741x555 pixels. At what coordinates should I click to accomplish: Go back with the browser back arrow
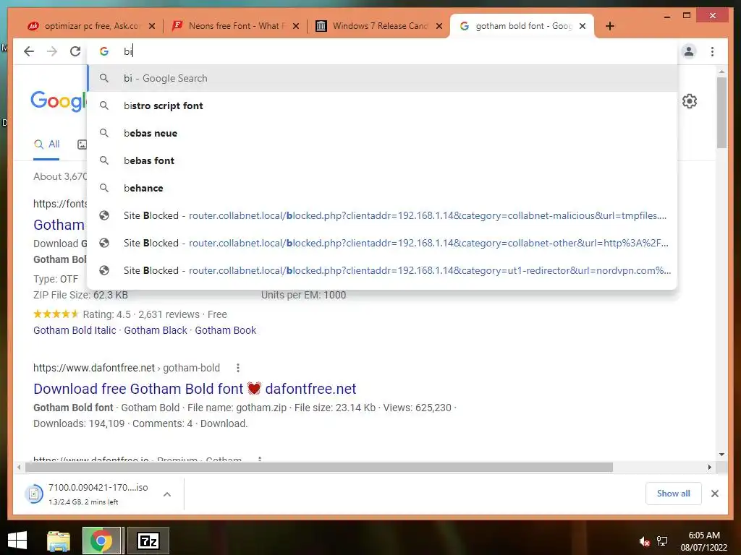click(x=29, y=51)
